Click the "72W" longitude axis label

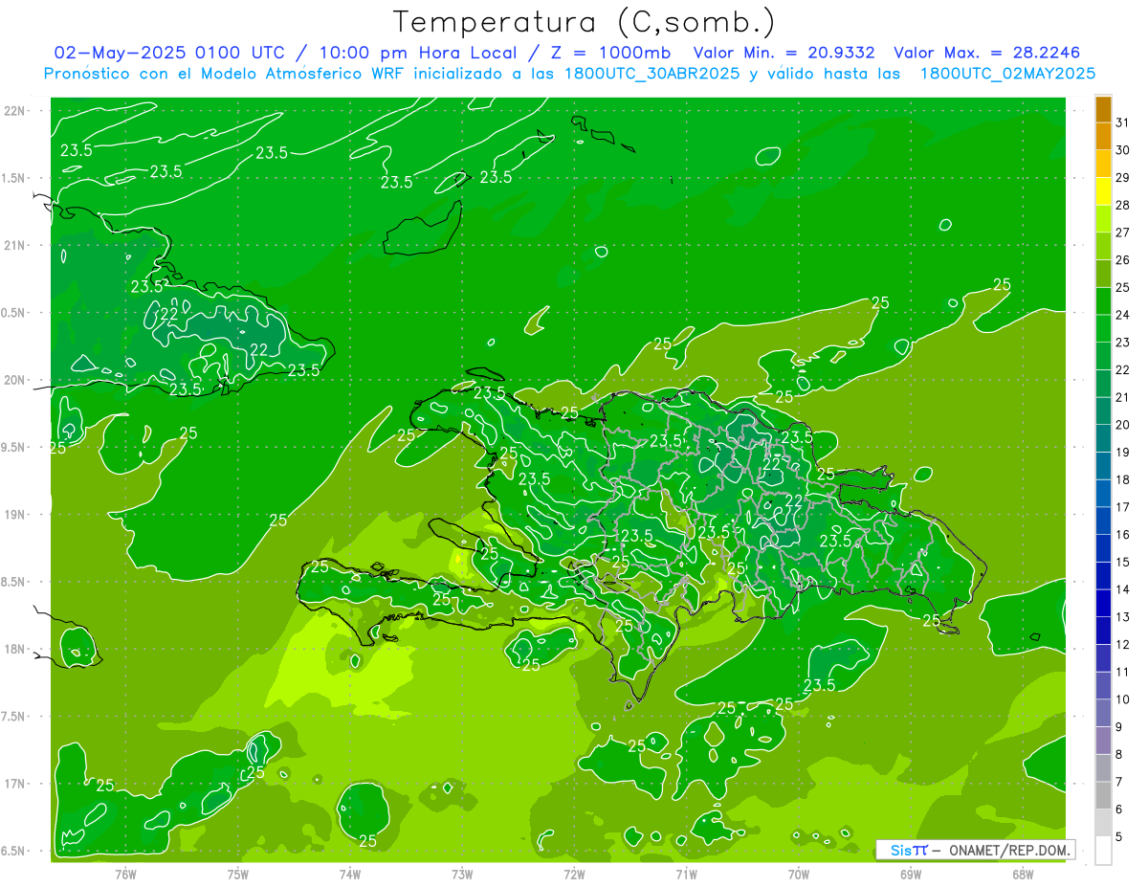pyautogui.click(x=574, y=874)
